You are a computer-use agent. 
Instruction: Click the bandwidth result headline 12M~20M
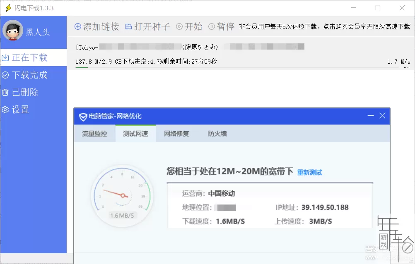point(230,171)
